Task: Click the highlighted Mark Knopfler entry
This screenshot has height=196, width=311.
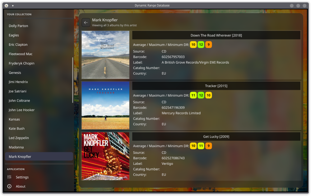Action: coord(39,156)
